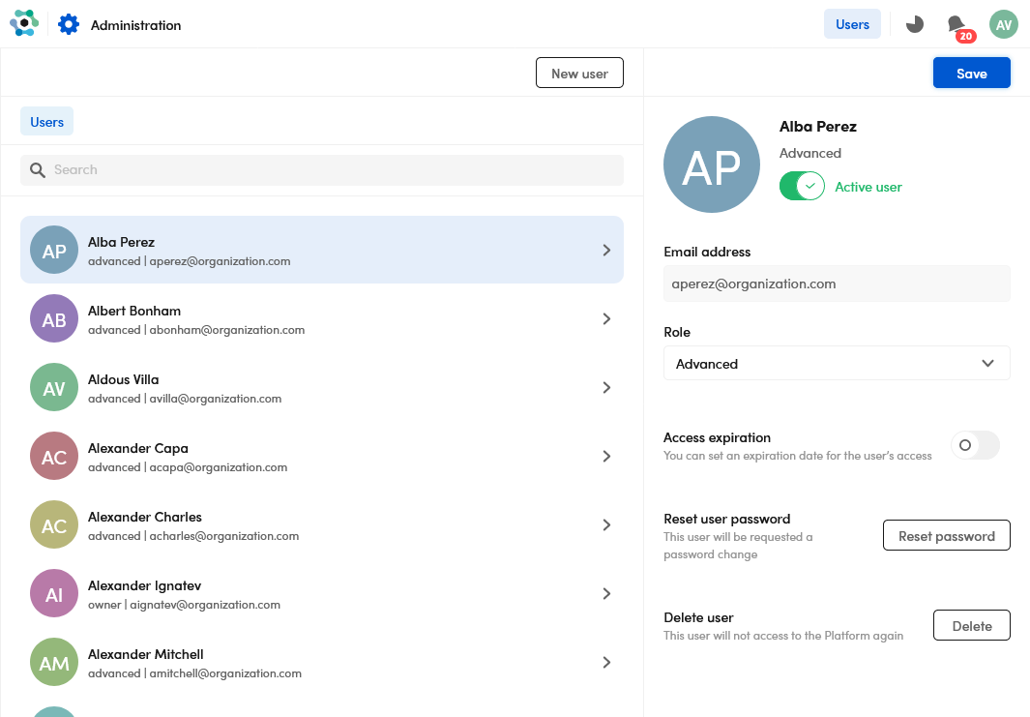Click Users in the top navigation bar
Image resolution: width=1030 pixels, height=717 pixels.
[852, 24]
